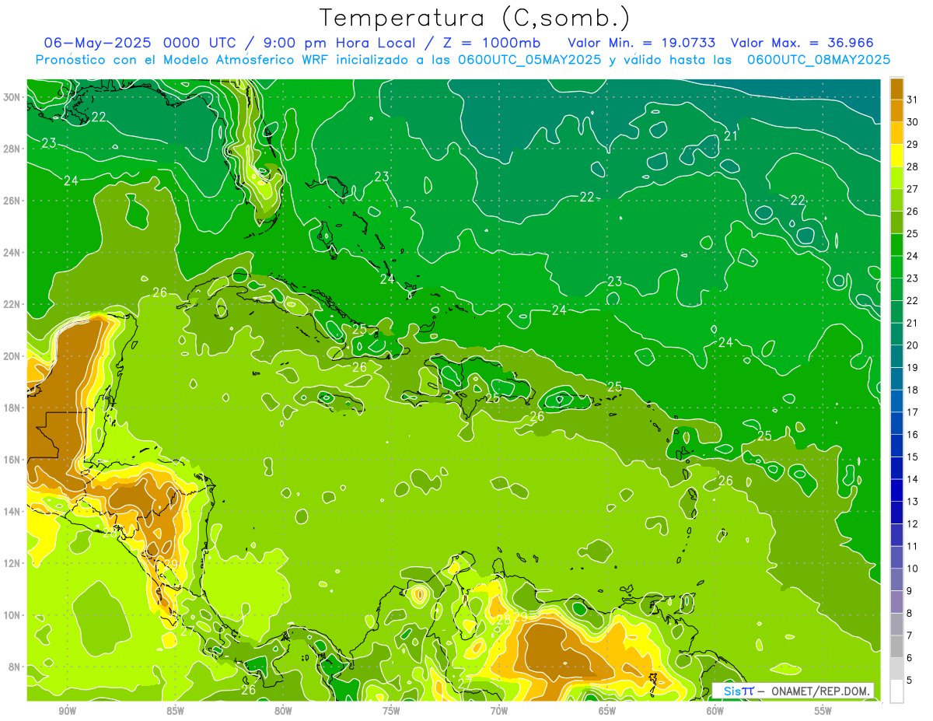Click the color scale label "17"
Screen dimensions: 933x721
tap(913, 412)
